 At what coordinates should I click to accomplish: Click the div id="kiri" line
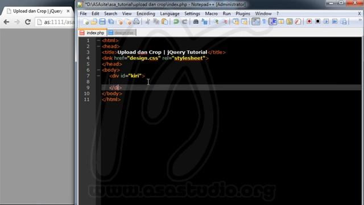point(127,76)
